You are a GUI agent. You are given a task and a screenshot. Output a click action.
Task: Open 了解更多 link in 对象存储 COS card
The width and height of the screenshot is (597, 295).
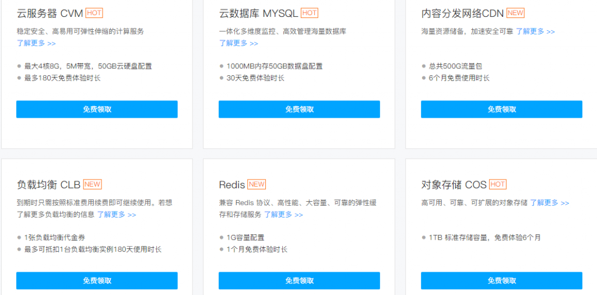click(549, 203)
